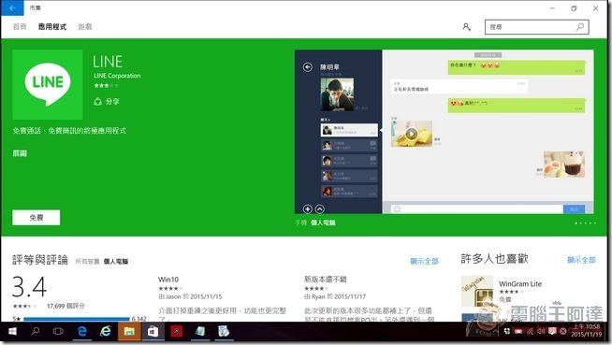The height and width of the screenshot is (345, 612).
Task: Share the LINE app via 分享
Action: (x=107, y=101)
